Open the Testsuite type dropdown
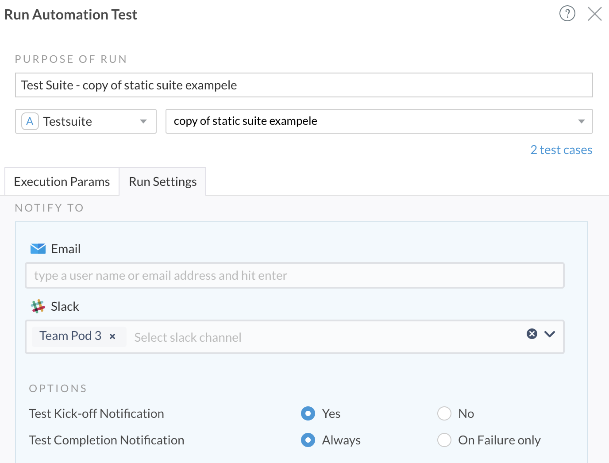This screenshot has height=463, width=609. point(86,121)
